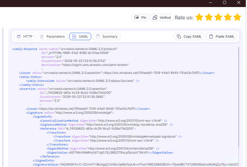Click the Paste SAML button

click(x=222, y=36)
